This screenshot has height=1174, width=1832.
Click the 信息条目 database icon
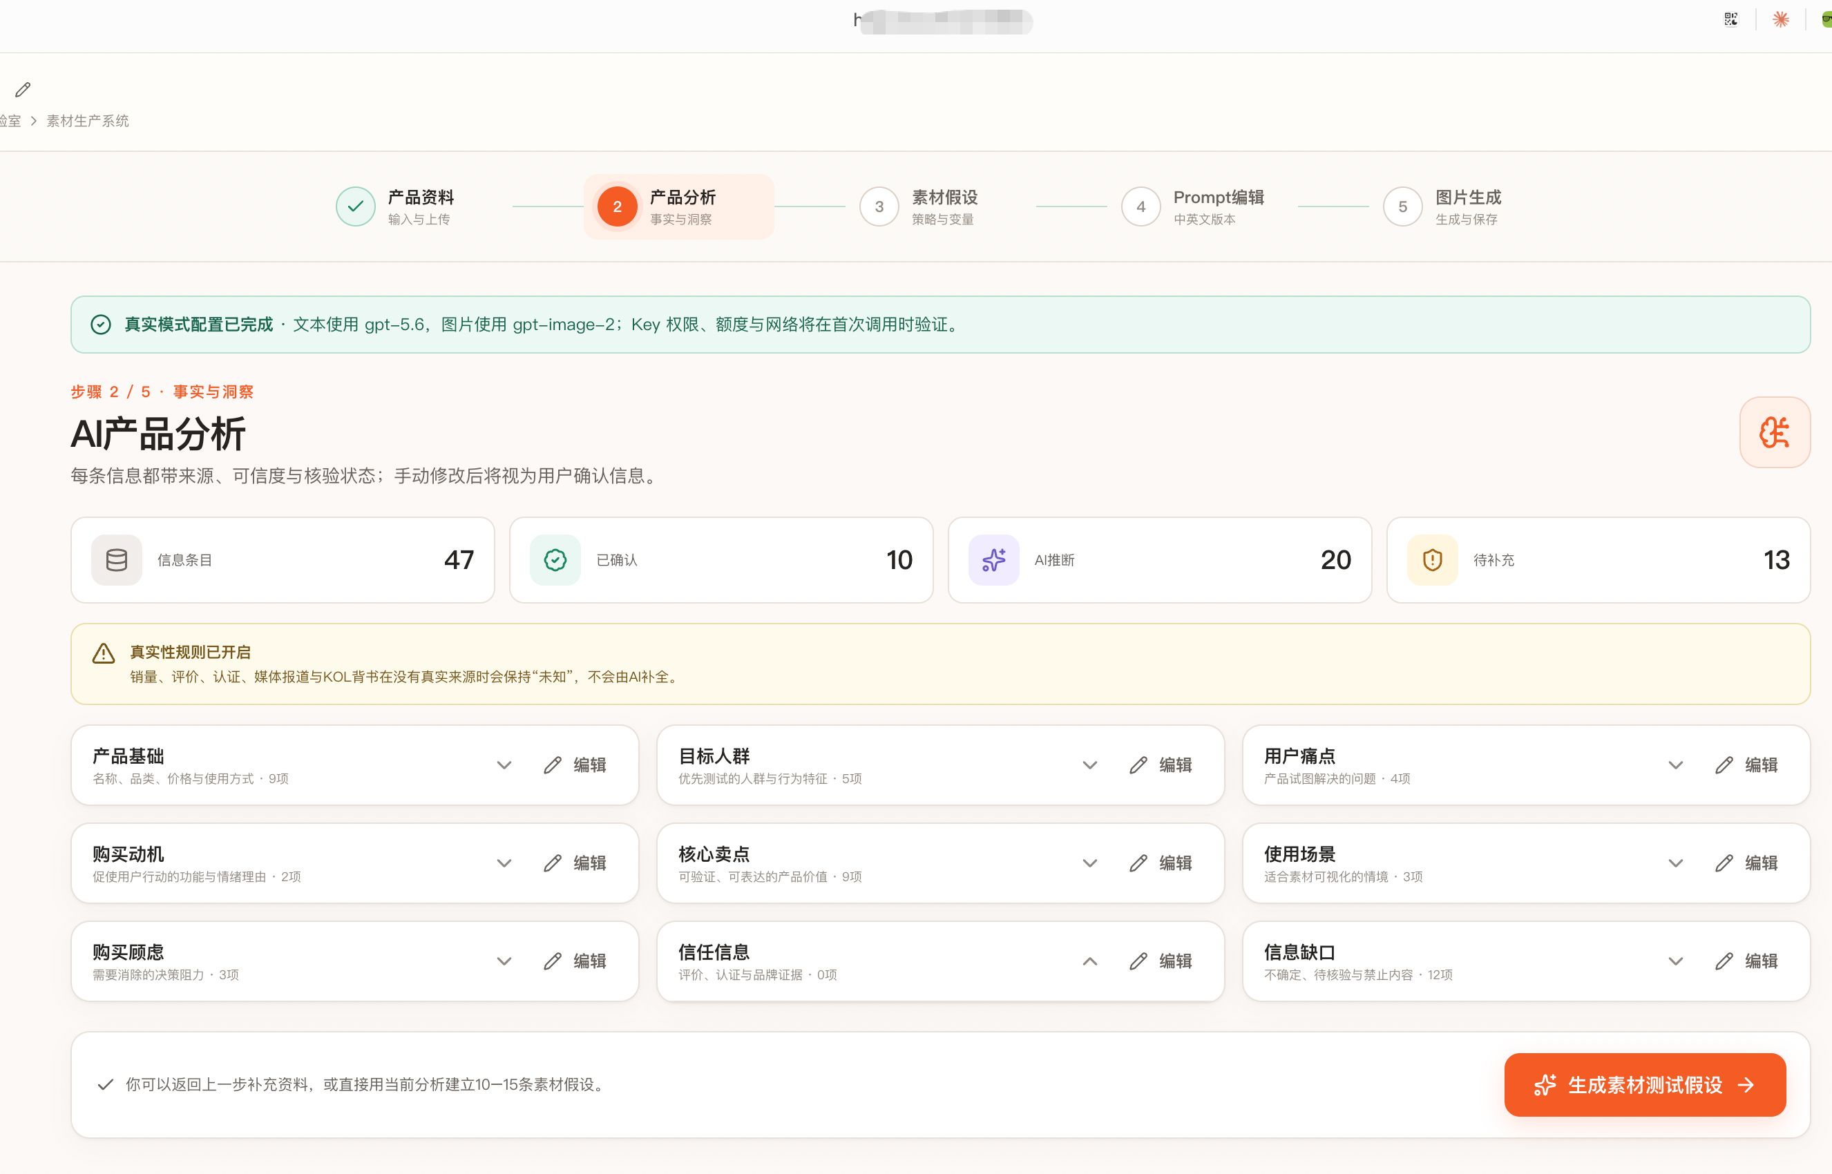point(117,559)
